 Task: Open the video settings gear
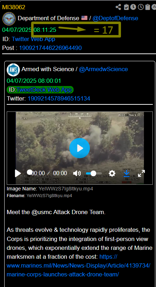coord(112,173)
